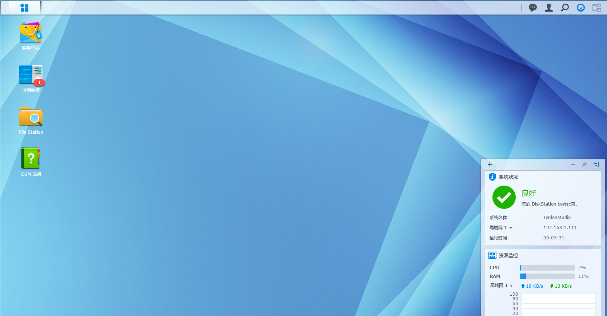Image resolution: width=607 pixels, height=316 pixels.
Task: Open the notifications speech bubble
Action: click(x=532, y=8)
